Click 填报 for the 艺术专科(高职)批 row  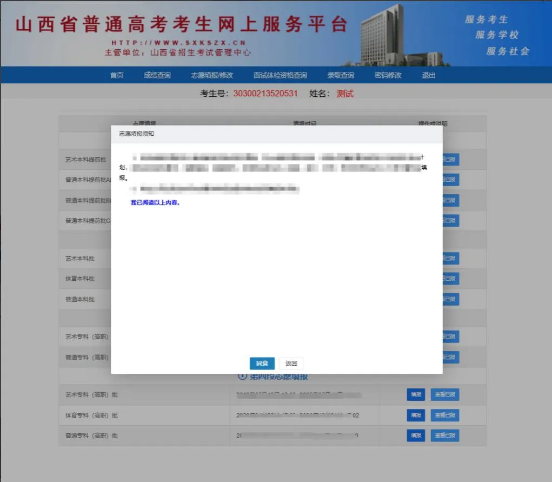click(416, 394)
